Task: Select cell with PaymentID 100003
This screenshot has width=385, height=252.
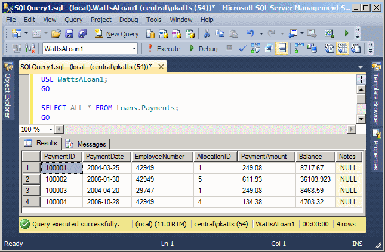Action: pyautogui.click(x=61, y=191)
